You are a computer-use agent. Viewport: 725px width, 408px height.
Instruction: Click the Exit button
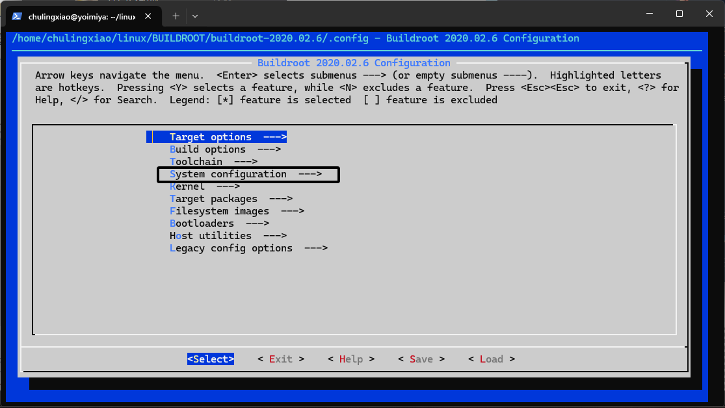tap(281, 359)
